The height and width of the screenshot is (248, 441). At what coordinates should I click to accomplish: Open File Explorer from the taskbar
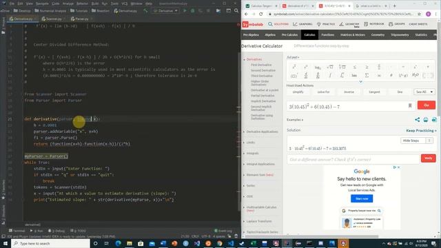(x=130, y=243)
